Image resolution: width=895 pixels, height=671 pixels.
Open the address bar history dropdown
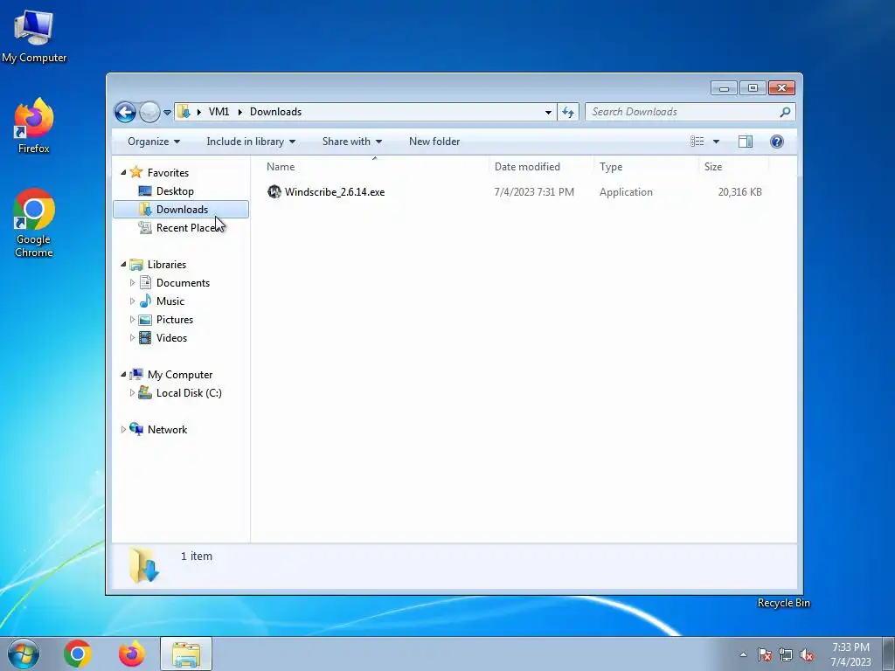(548, 112)
